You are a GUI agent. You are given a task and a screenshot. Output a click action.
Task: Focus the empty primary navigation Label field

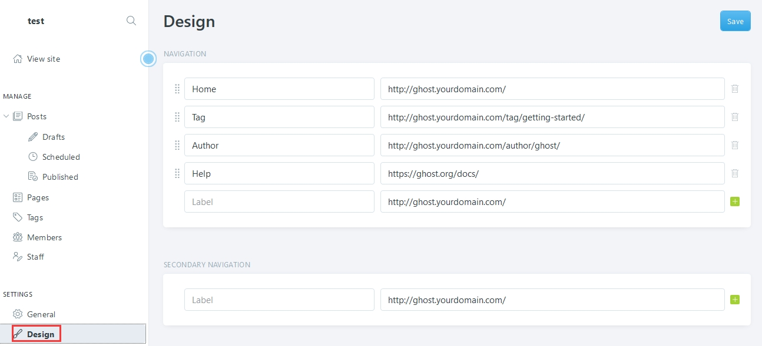[x=279, y=201]
